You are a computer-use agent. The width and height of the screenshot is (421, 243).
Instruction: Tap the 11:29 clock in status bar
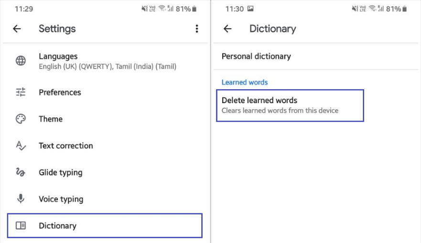(x=24, y=9)
